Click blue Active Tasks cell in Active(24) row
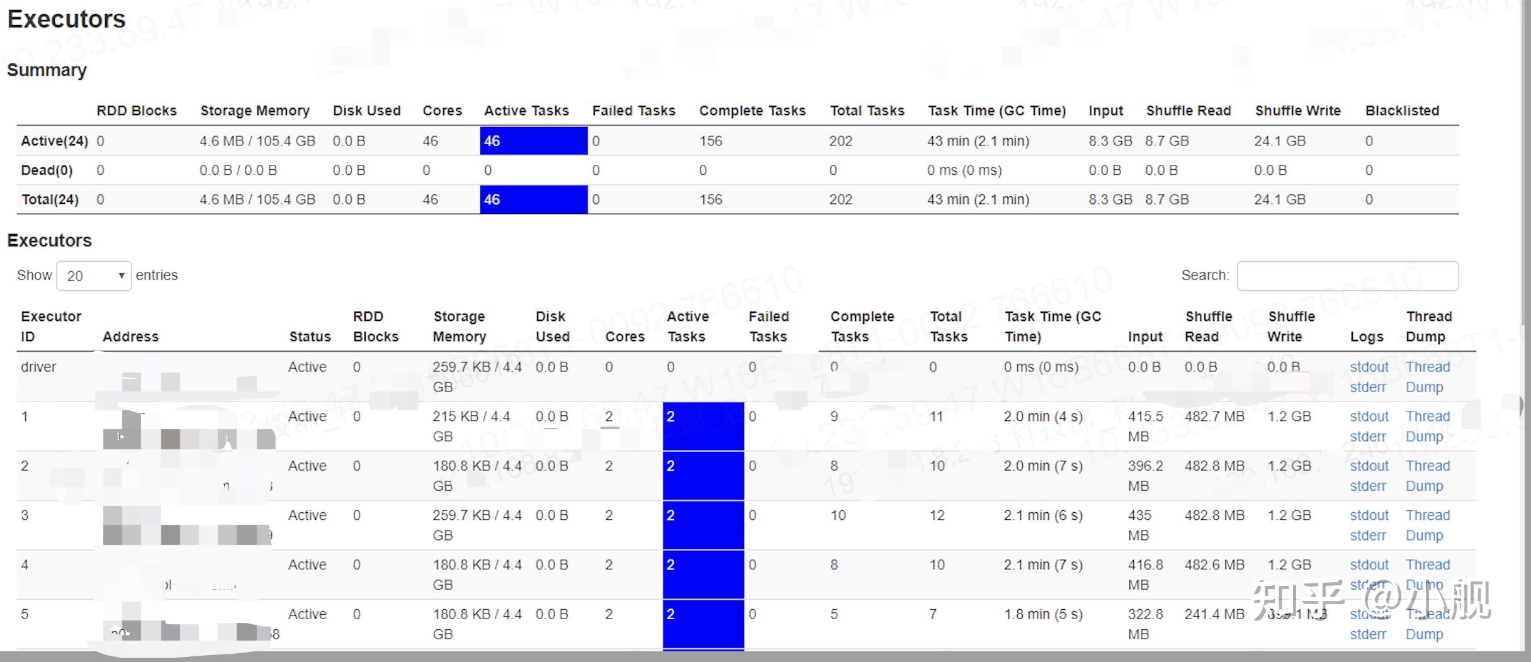Viewport: 1531px width, 662px height. [x=534, y=141]
